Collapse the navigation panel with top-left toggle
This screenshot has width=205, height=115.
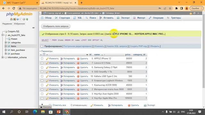[x=40, y=13]
